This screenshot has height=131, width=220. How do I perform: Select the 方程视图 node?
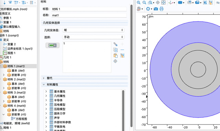tap(21, 119)
